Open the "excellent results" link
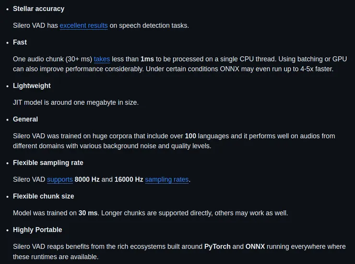 coord(83,25)
